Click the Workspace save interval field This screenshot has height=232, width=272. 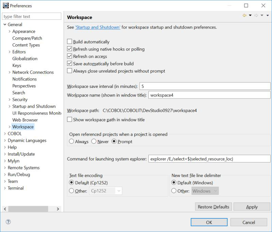tap(205, 86)
